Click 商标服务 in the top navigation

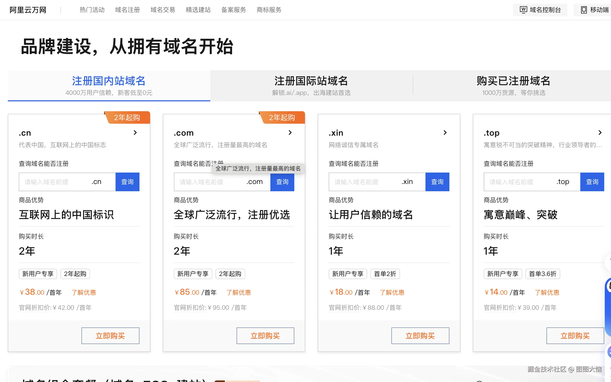point(269,10)
